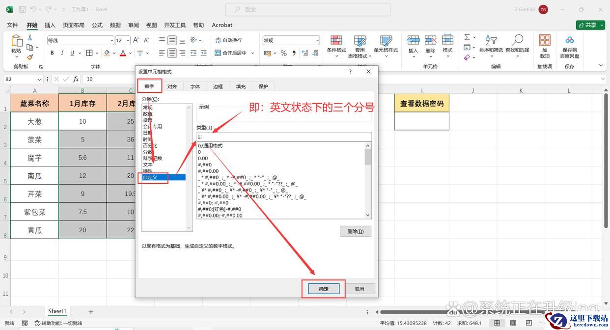
Task: Switch to the 对齐 tab in dialog
Action: coord(172,86)
